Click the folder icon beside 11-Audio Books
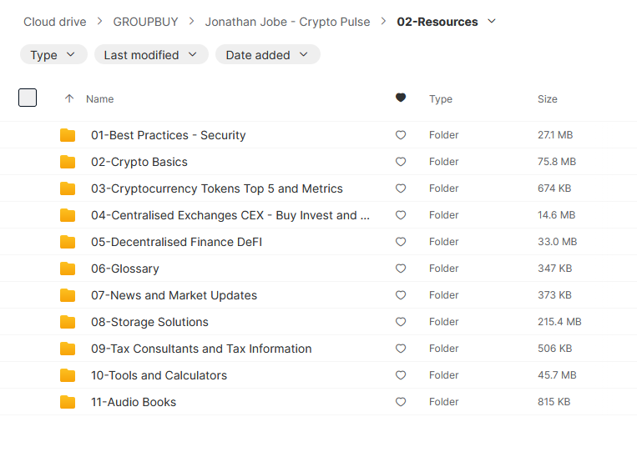637x462 pixels. [x=68, y=402]
